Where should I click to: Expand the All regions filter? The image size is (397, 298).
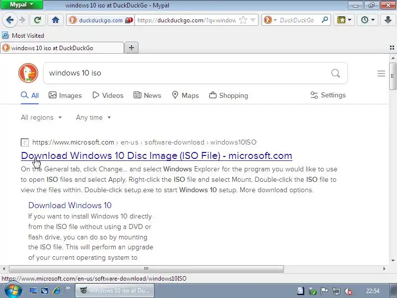pos(41,117)
